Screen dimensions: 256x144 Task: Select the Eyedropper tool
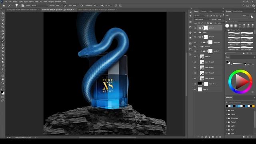[3, 34]
